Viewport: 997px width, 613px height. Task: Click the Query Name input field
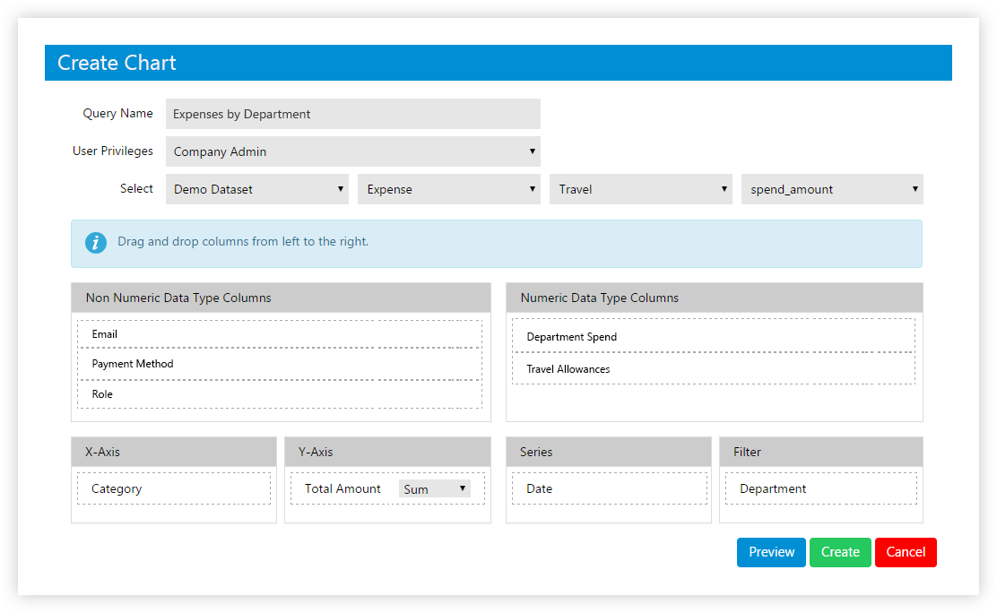tap(352, 114)
